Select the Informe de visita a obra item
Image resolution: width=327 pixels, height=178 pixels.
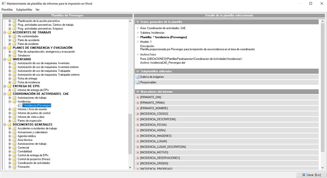click(31, 117)
